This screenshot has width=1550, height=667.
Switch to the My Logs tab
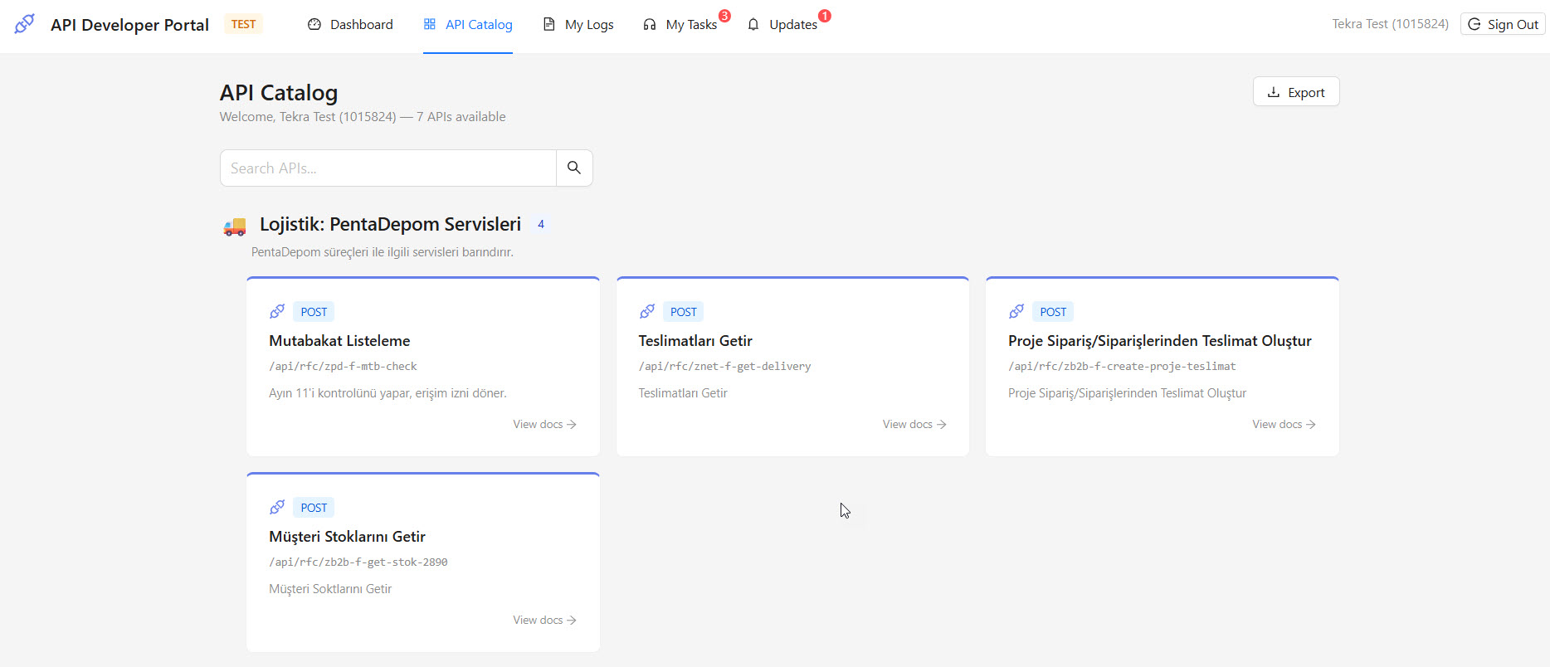[x=578, y=25]
